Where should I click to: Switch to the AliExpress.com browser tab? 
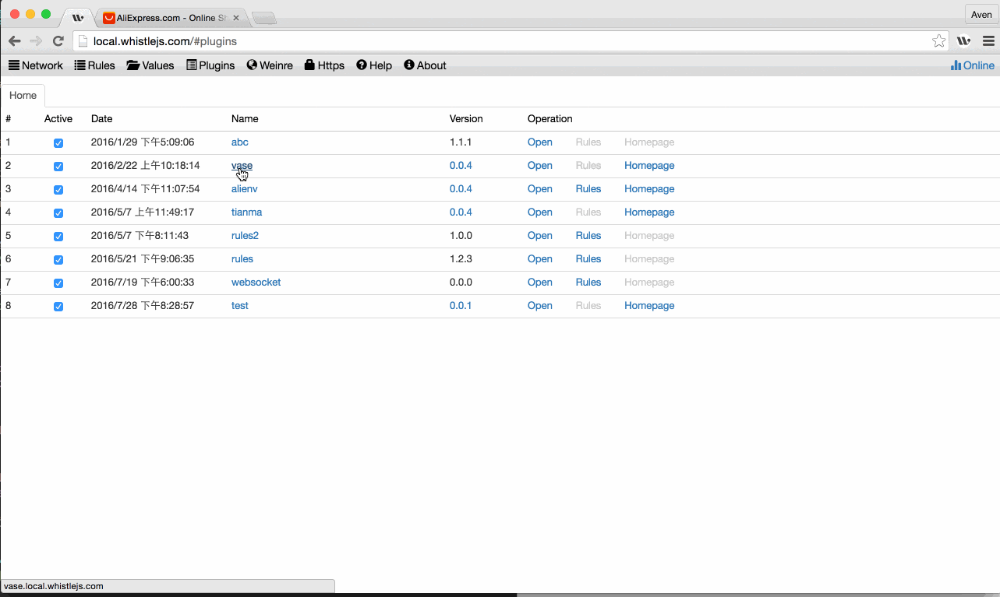pyautogui.click(x=168, y=17)
